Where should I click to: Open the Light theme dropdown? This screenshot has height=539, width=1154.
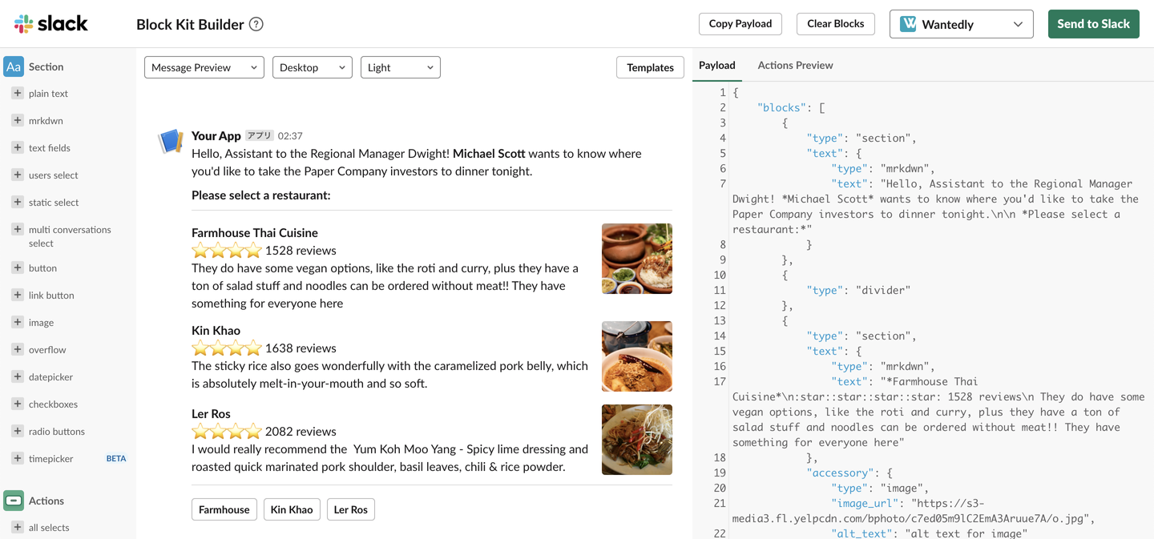click(400, 67)
